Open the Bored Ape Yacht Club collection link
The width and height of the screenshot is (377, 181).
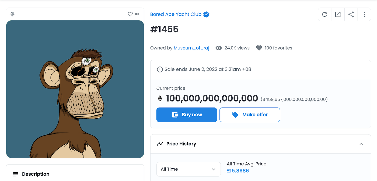176,15
